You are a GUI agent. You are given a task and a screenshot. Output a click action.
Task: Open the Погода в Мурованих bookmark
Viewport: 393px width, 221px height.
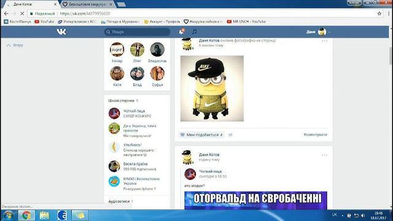tap(120, 21)
